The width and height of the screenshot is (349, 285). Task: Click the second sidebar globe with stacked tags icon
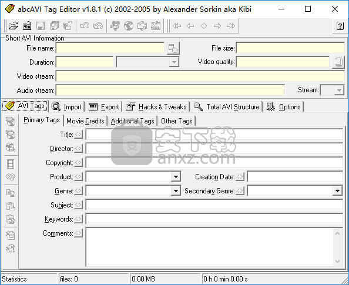(11, 135)
